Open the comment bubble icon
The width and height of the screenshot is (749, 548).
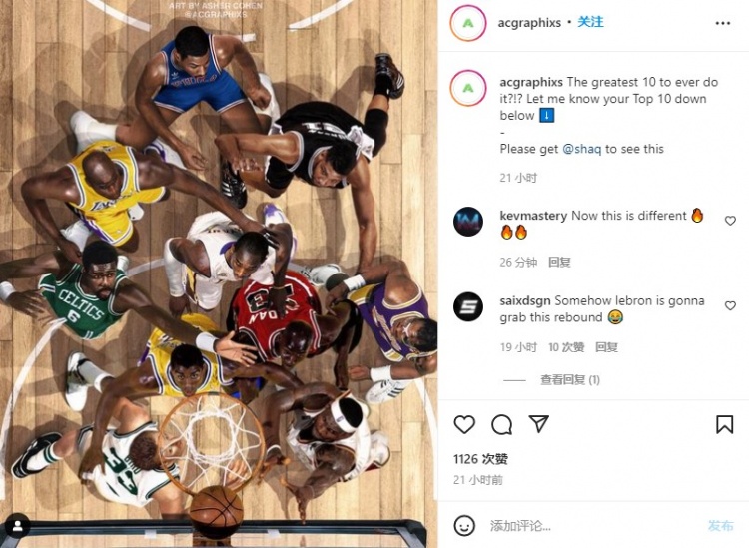tap(501, 424)
